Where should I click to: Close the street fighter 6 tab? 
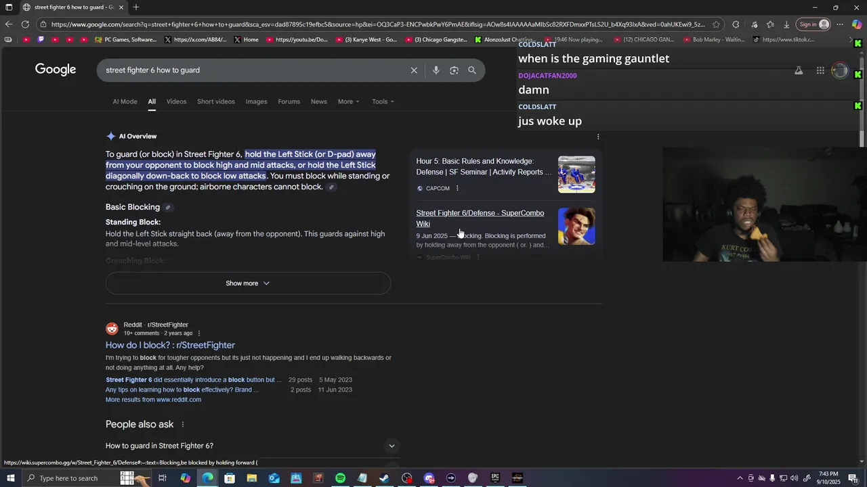121,7
